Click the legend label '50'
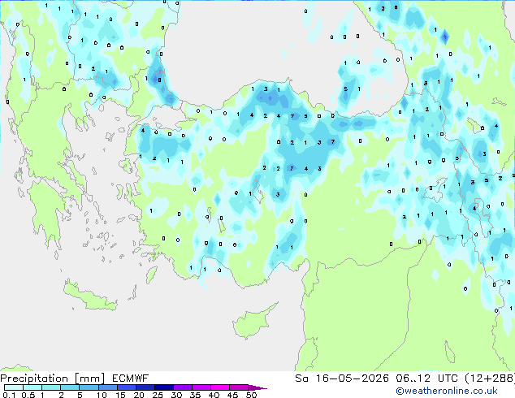This screenshot has width=515, height=398. point(252,395)
